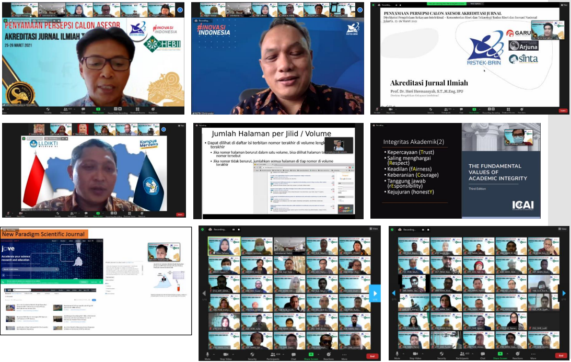The image size is (571, 362).
Task: Go to next gallery page in 433-participant window
Action: click(x=564, y=293)
